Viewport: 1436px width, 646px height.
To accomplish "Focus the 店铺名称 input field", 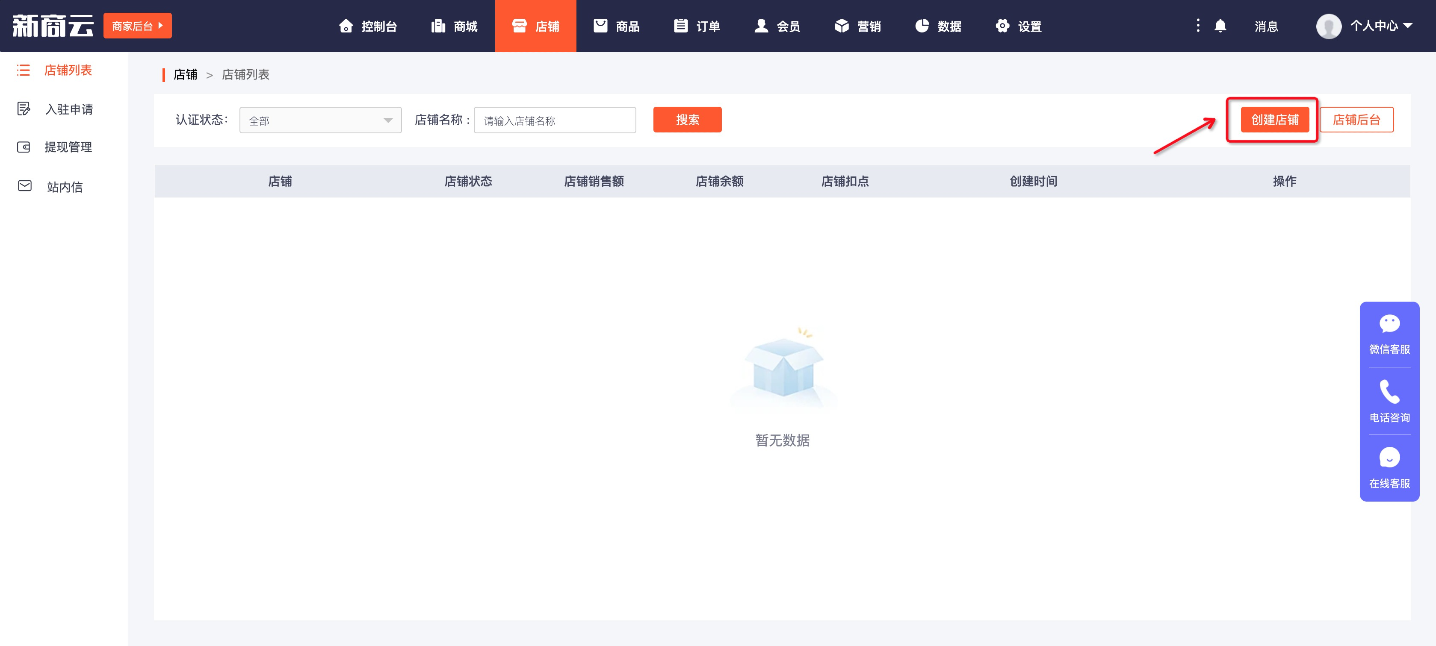I will coord(554,120).
